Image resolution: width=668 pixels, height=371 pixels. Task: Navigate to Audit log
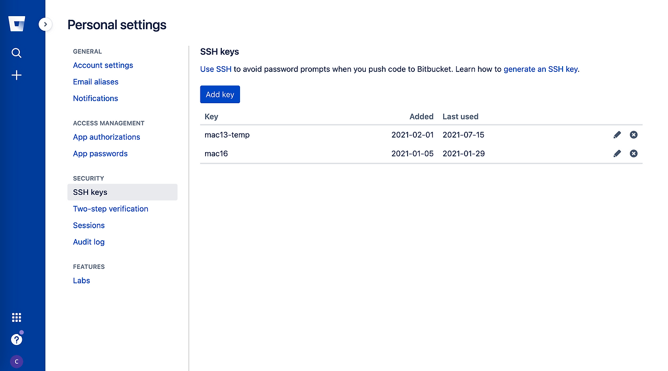pos(89,242)
